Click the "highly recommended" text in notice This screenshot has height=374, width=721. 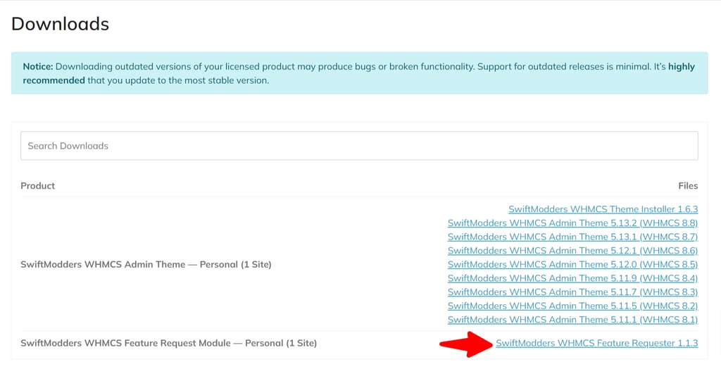tap(54, 80)
